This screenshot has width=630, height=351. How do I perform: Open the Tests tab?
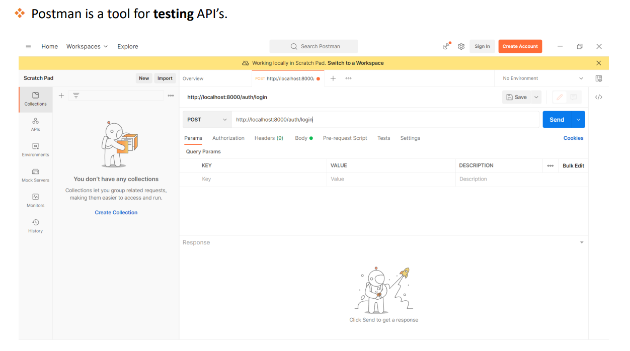click(384, 138)
